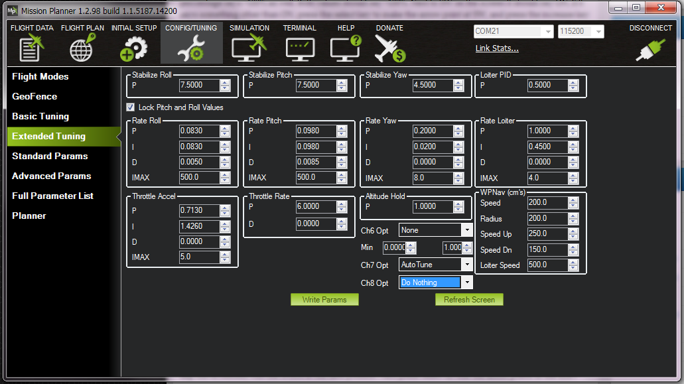
Task: Focus the Rate Roll I value field
Action: (x=199, y=147)
